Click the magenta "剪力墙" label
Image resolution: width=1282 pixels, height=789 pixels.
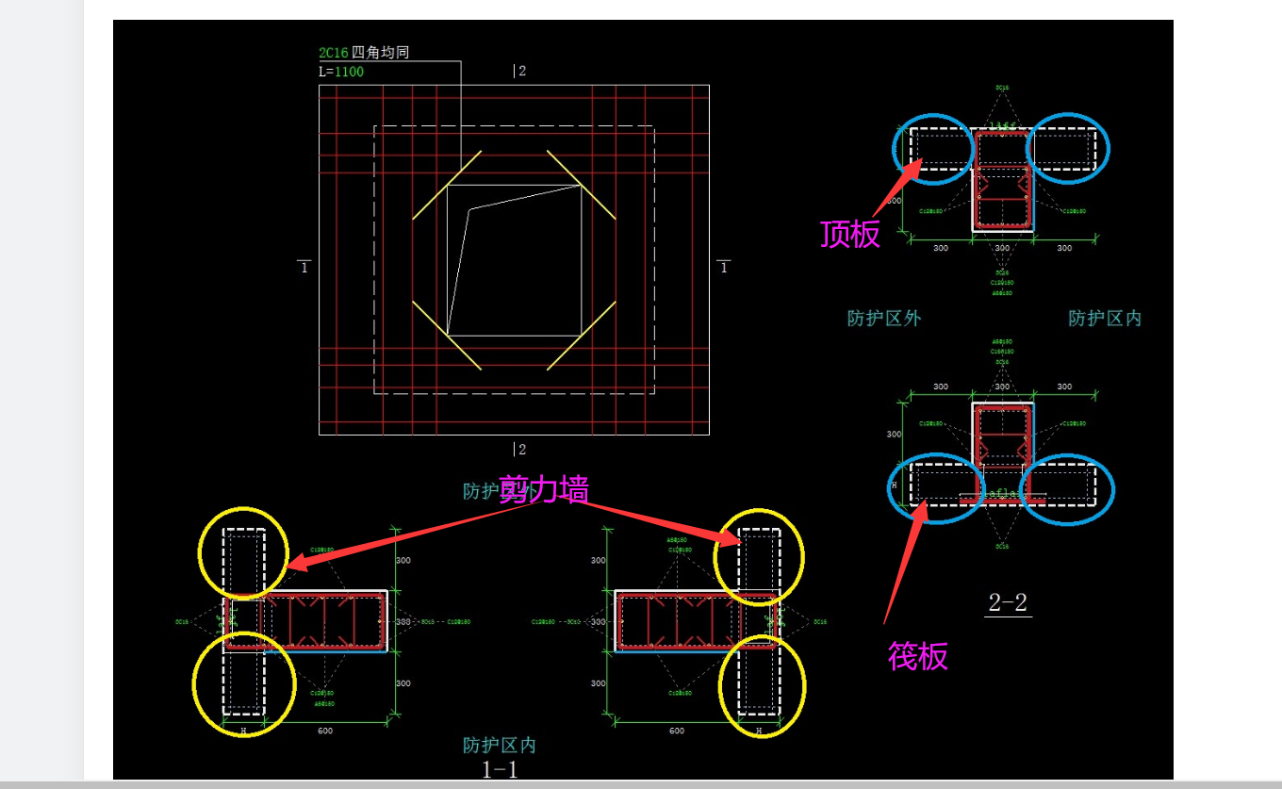pos(544,489)
